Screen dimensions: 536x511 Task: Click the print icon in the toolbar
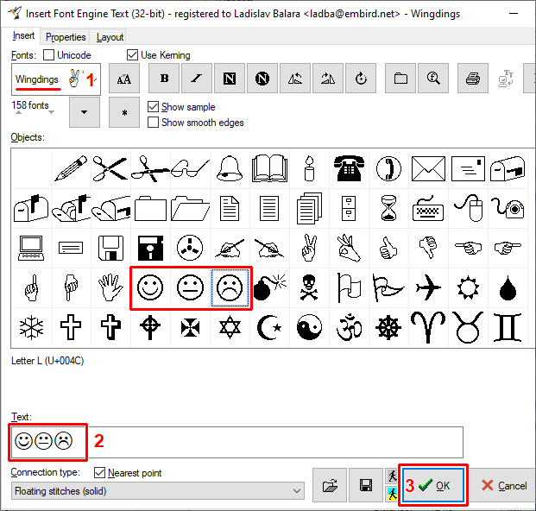(x=472, y=79)
